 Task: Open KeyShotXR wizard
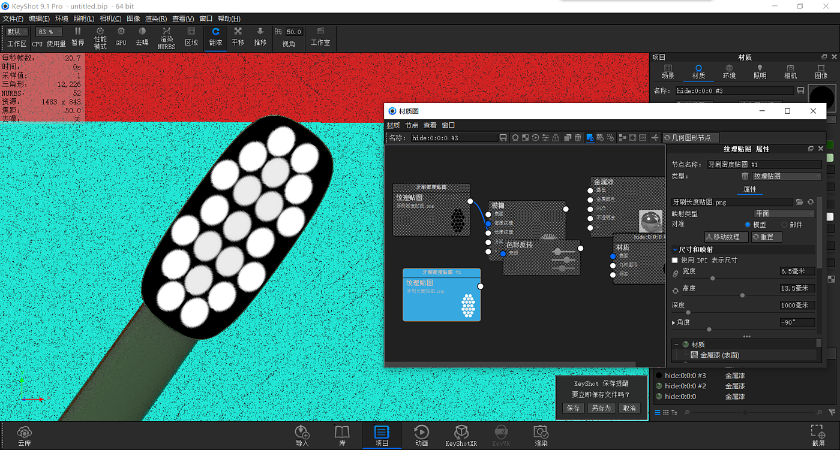click(x=461, y=436)
